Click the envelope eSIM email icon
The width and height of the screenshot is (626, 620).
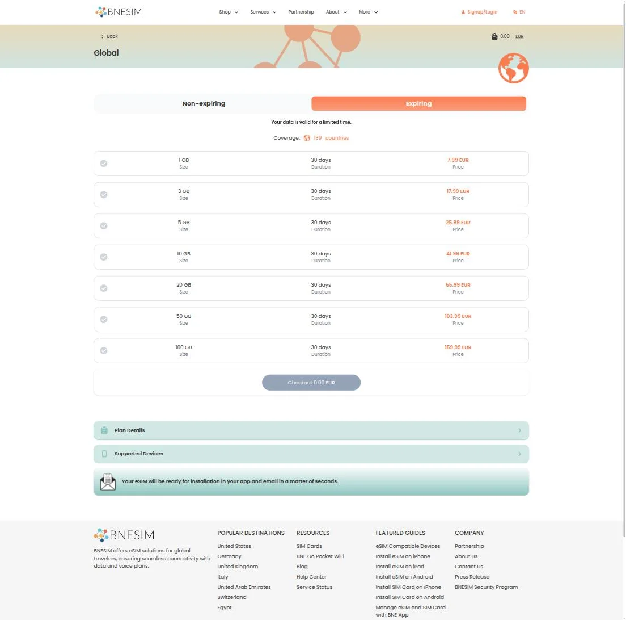[x=108, y=481]
